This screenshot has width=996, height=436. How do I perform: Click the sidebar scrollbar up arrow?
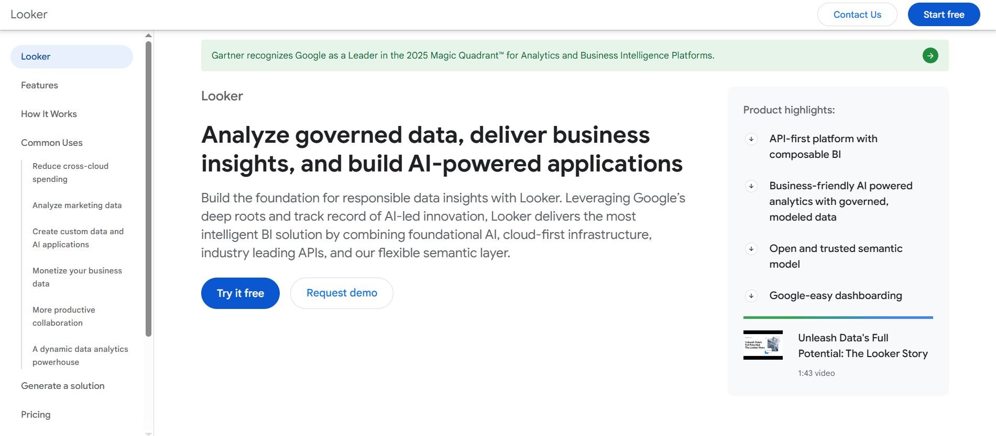coord(148,36)
